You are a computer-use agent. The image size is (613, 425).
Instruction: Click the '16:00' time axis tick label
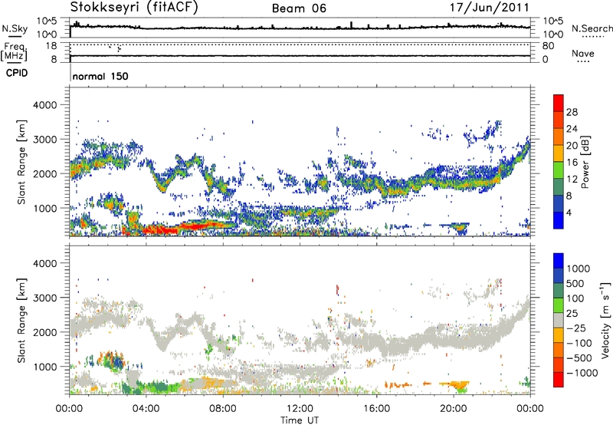coord(377,409)
